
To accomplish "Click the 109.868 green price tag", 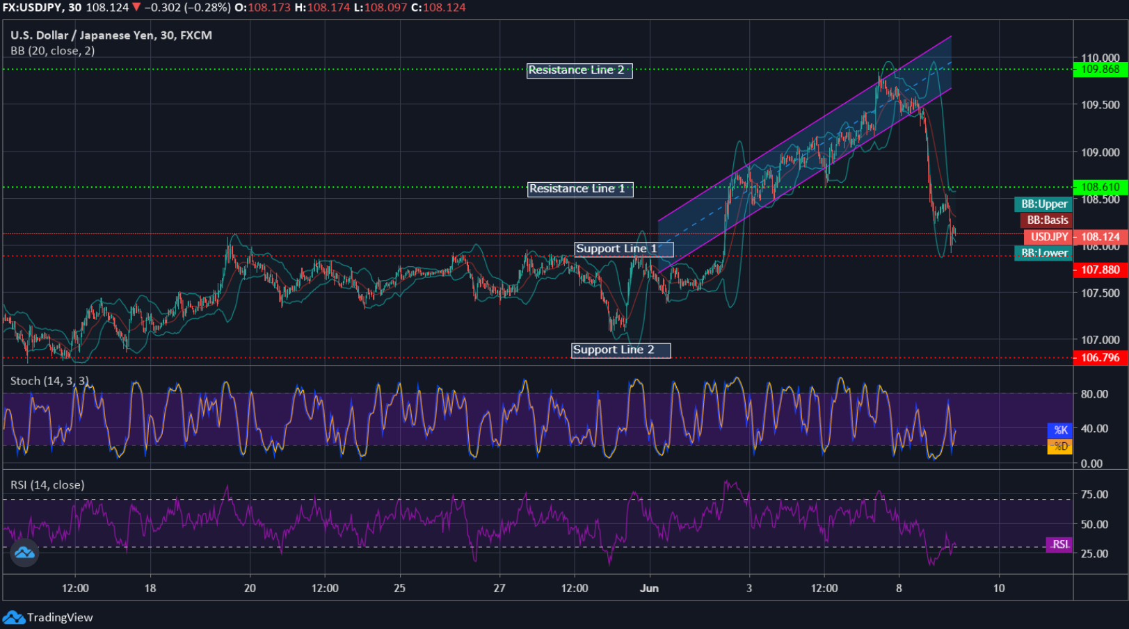I will (x=1100, y=70).
